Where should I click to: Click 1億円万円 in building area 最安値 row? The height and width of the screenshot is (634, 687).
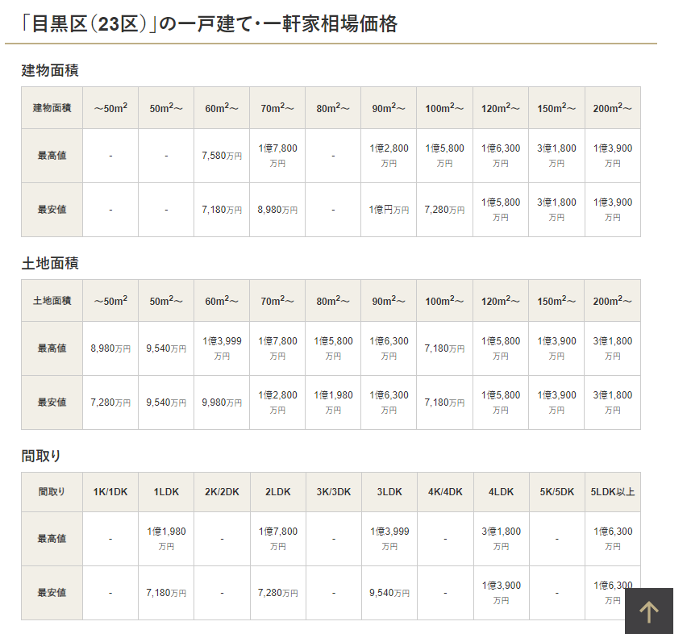click(389, 210)
